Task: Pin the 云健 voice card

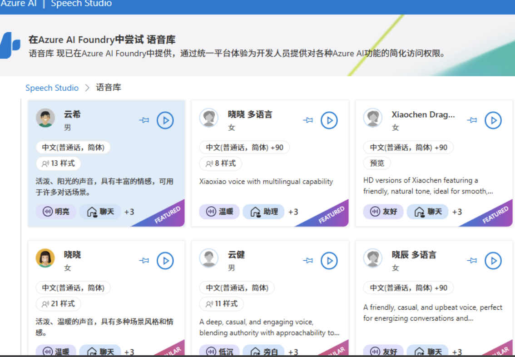Action: pos(308,260)
